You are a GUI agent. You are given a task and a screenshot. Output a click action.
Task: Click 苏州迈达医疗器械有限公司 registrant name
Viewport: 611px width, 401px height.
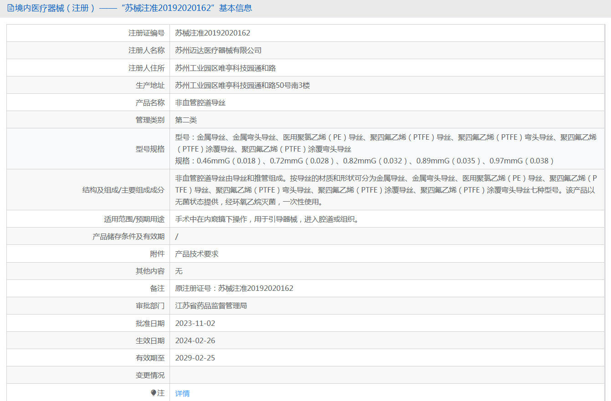pos(218,51)
